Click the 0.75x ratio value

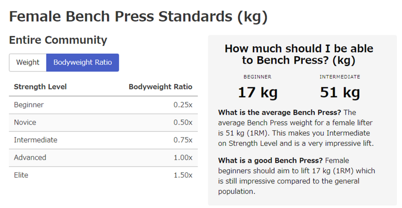(183, 140)
